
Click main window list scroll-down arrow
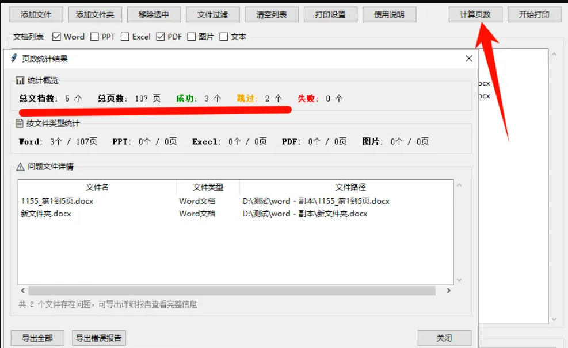[554, 319]
